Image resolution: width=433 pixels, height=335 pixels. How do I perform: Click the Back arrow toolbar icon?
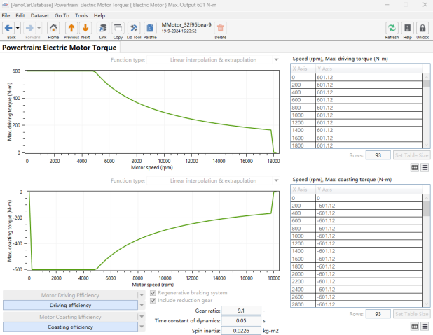[x=8, y=28]
